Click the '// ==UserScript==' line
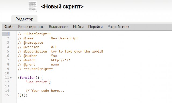Image resolution: width=172 pixels, height=103 pixels. coord(34,34)
